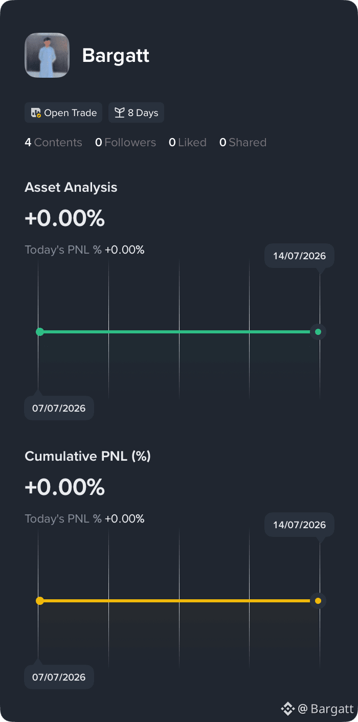This screenshot has height=722, width=358.
Task: Click the Binance logo at bottom right
Action: (x=287, y=709)
